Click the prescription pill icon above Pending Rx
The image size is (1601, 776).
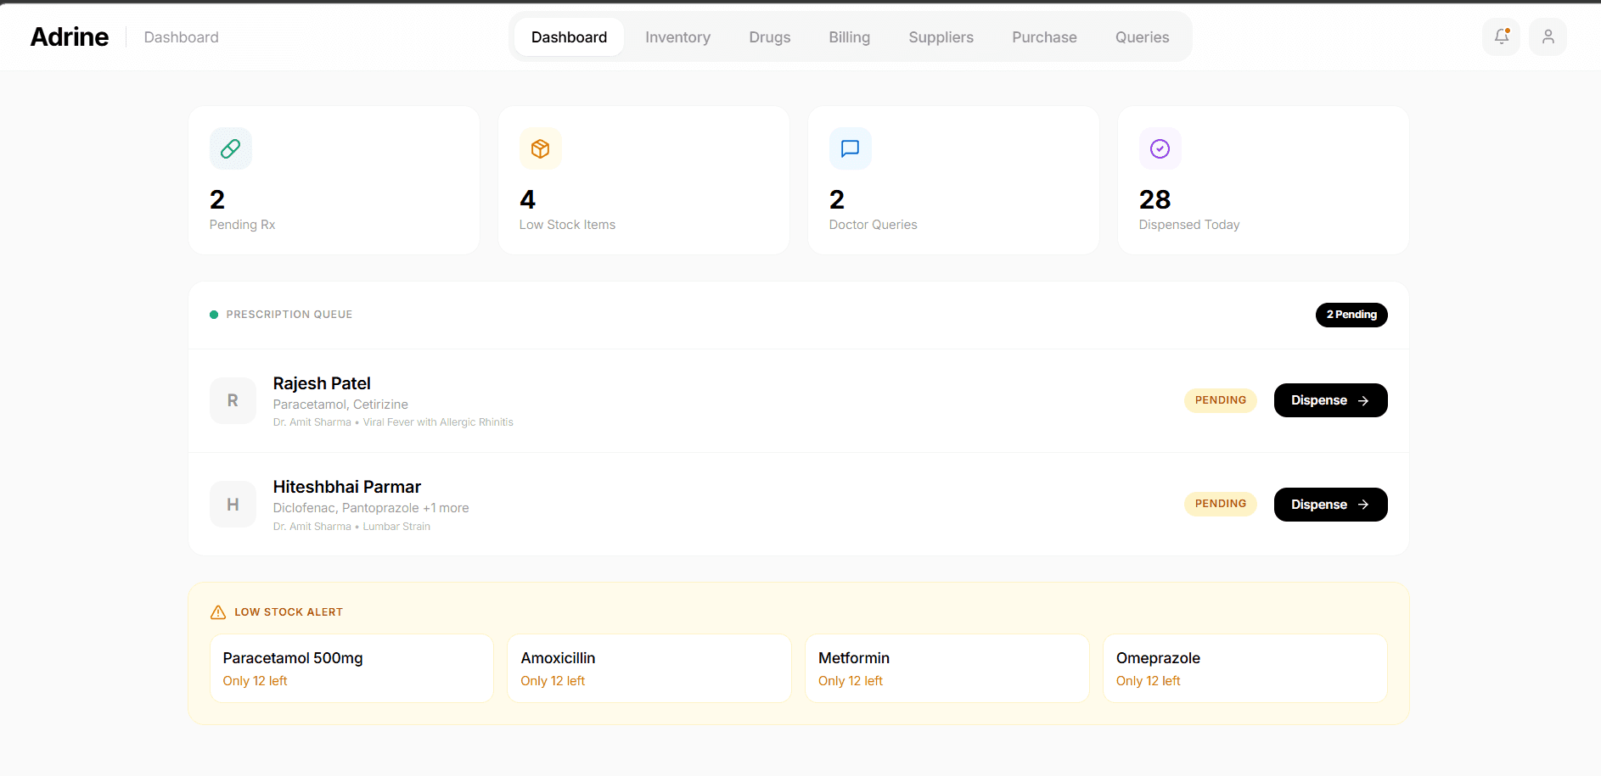[230, 148]
